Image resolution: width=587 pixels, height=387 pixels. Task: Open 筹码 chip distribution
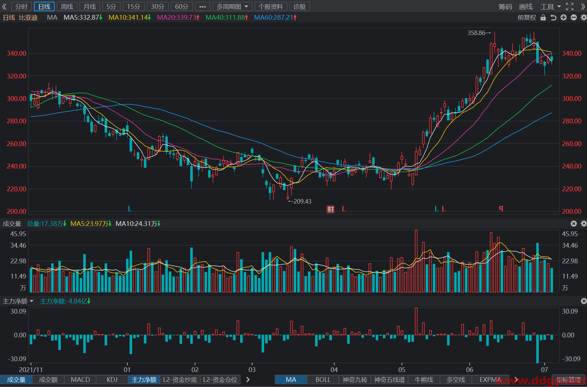coord(505,6)
